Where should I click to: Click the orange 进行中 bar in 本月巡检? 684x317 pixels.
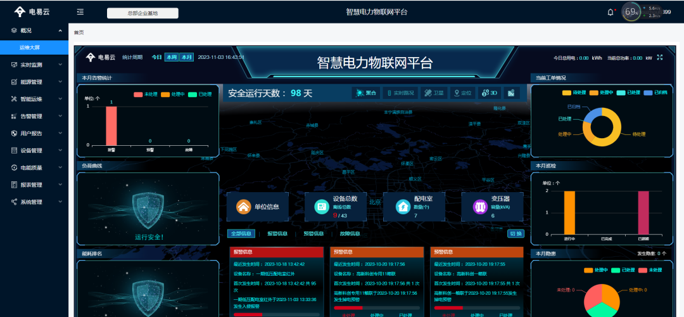[569, 212]
